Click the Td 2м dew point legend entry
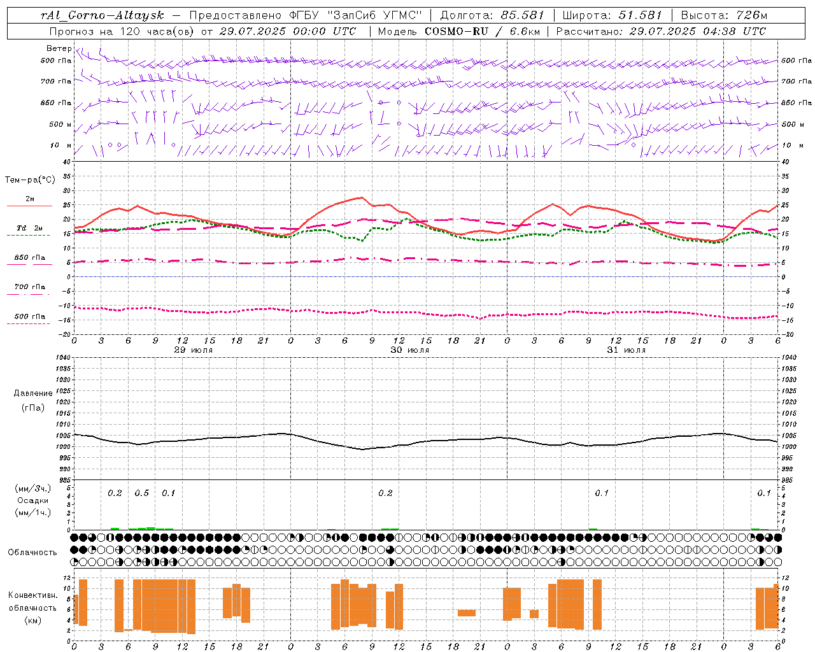This screenshot has width=815, height=652. coord(29,228)
